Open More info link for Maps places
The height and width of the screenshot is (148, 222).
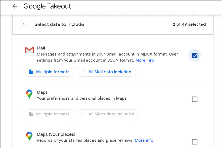tap(144, 140)
